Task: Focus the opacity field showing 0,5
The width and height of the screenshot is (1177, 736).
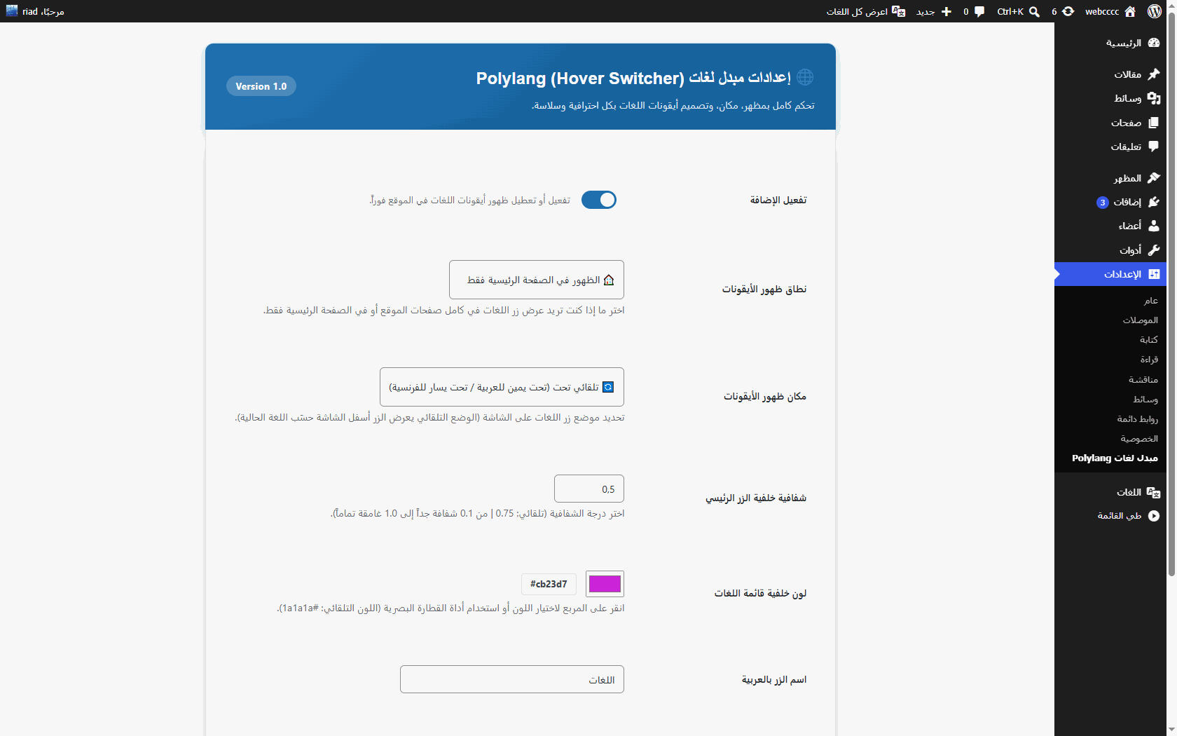Action: [x=589, y=489]
